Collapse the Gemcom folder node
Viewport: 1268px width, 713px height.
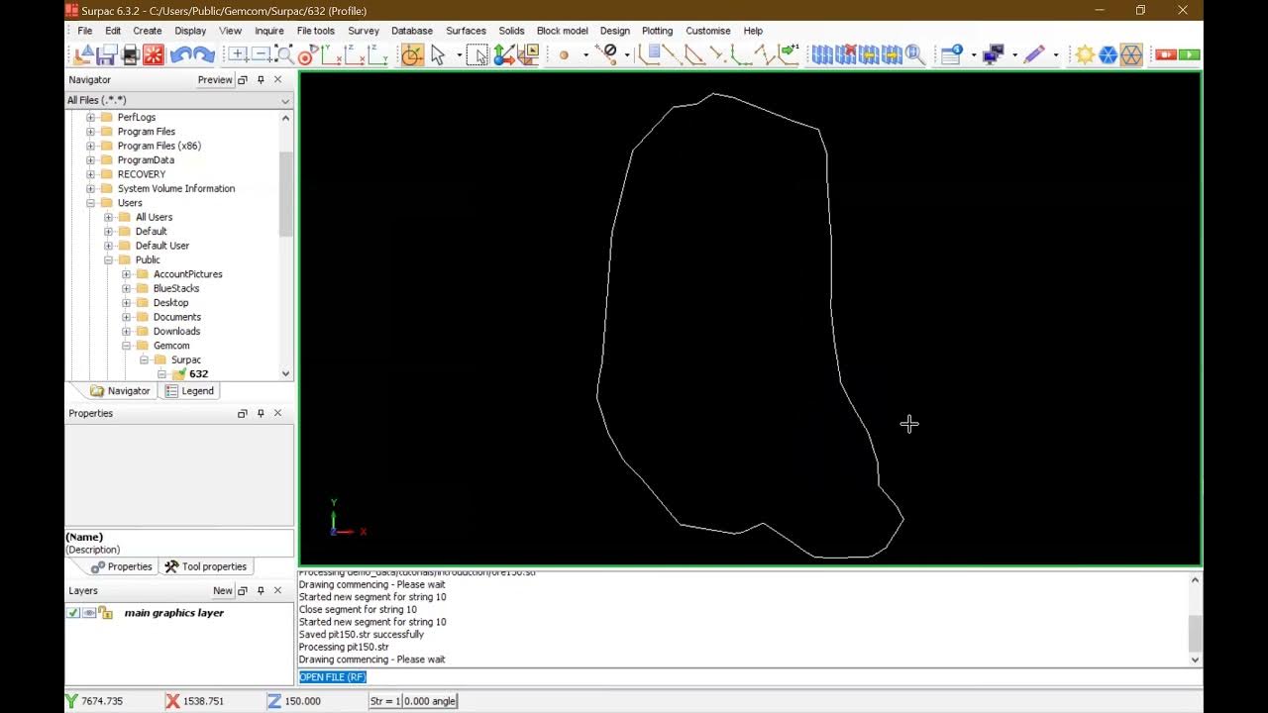point(126,346)
